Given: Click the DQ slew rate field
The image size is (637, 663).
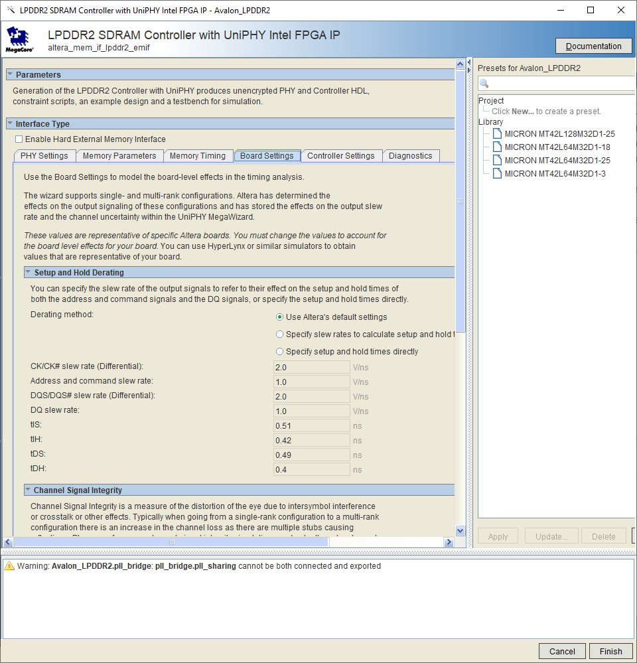Looking at the screenshot, I should pyautogui.click(x=311, y=411).
